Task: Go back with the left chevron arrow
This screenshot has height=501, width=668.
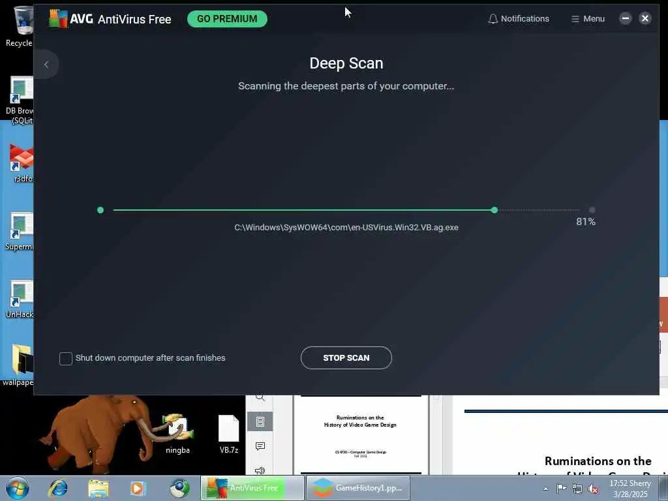Action: click(x=46, y=65)
